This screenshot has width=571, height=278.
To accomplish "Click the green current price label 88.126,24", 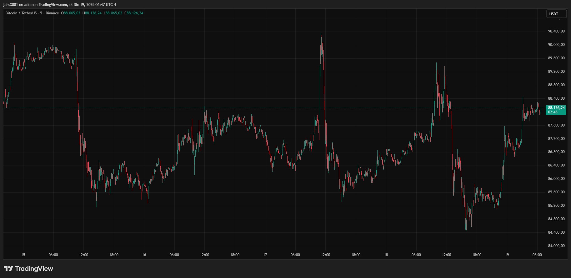I will coord(556,108).
